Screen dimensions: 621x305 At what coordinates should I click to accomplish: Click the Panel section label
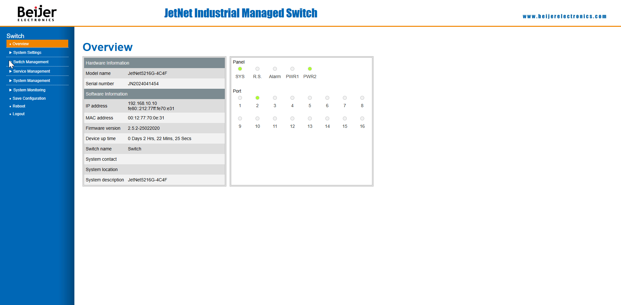(x=239, y=62)
